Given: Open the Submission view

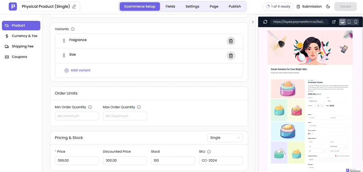Looking at the screenshot, I should coord(309,6).
